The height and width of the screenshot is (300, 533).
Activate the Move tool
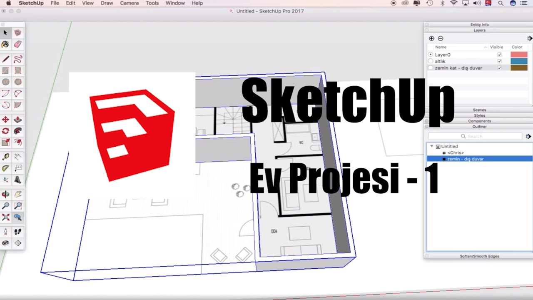[5, 120]
